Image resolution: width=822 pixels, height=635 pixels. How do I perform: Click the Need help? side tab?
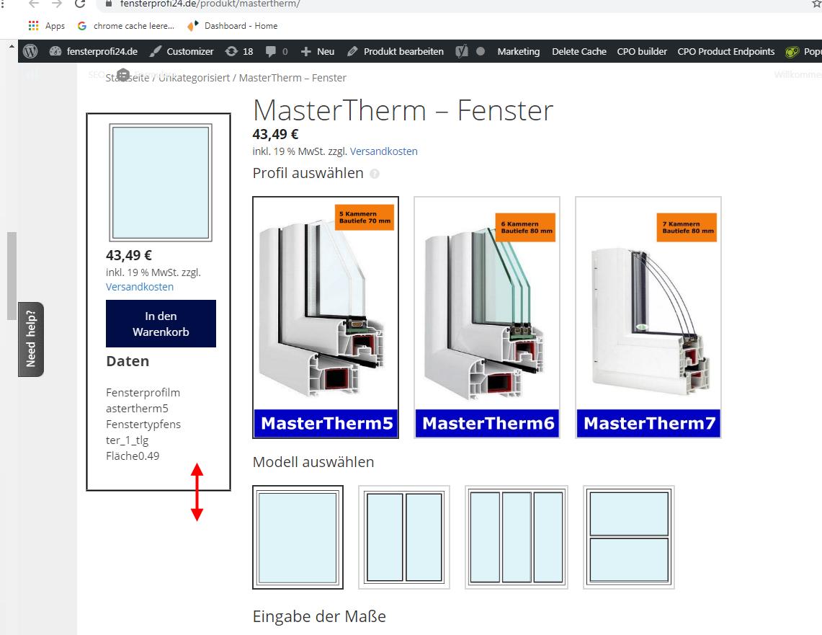tap(31, 339)
